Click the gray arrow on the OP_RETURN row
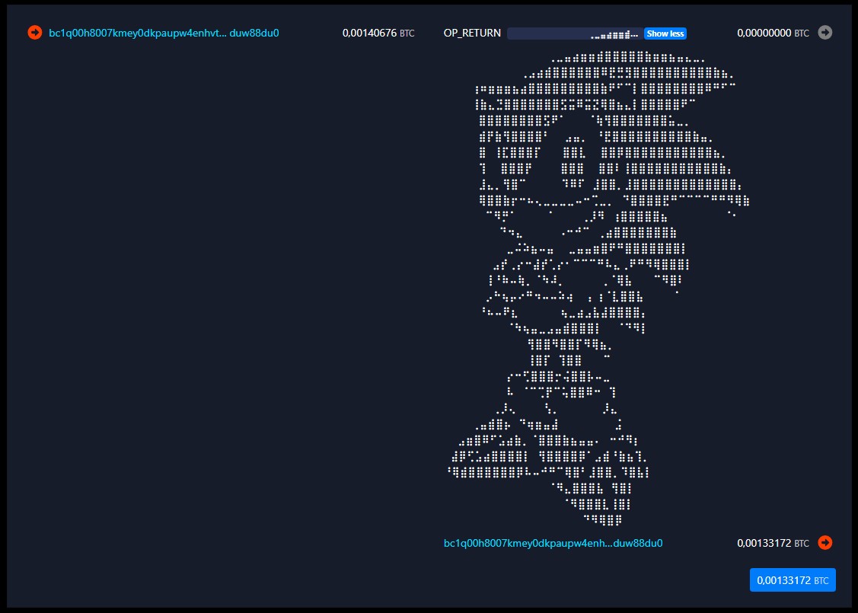The height and width of the screenshot is (613, 858). click(x=825, y=33)
